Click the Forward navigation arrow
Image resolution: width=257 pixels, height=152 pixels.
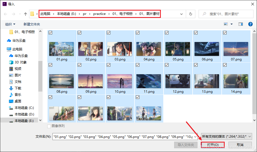tap(13, 14)
